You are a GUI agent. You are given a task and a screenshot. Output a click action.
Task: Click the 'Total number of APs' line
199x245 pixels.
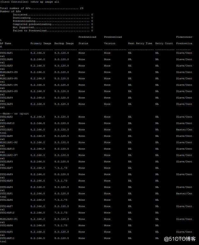(41, 8)
